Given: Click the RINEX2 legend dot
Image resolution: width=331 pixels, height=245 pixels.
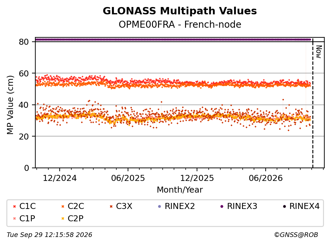Looking at the screenshot, I should click(x=160, y=207).
